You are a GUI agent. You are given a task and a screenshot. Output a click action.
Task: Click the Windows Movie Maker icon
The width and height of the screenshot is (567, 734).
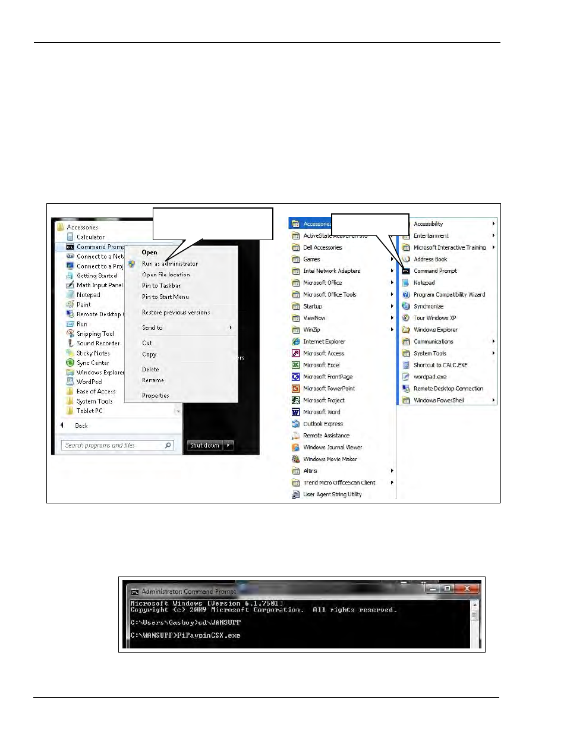[295, 459]
